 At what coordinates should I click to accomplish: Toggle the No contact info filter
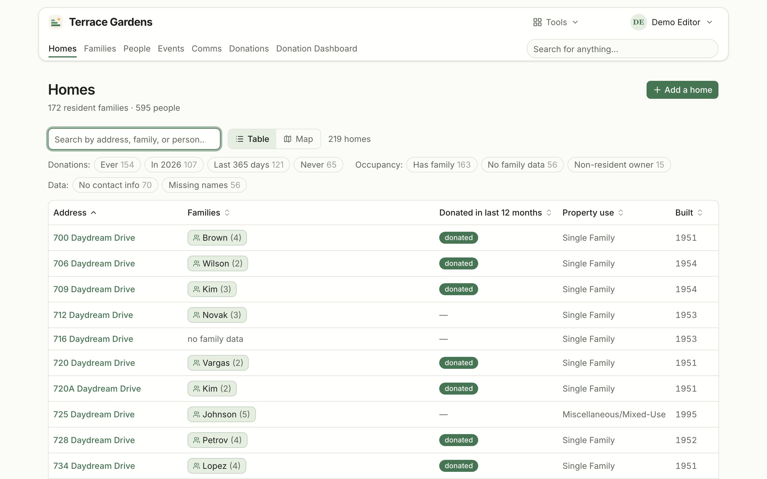click(115, 185)
